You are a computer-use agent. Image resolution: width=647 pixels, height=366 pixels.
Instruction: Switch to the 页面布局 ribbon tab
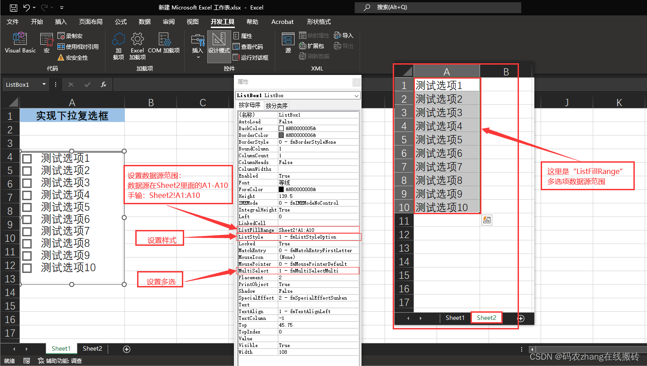point(90,22)
